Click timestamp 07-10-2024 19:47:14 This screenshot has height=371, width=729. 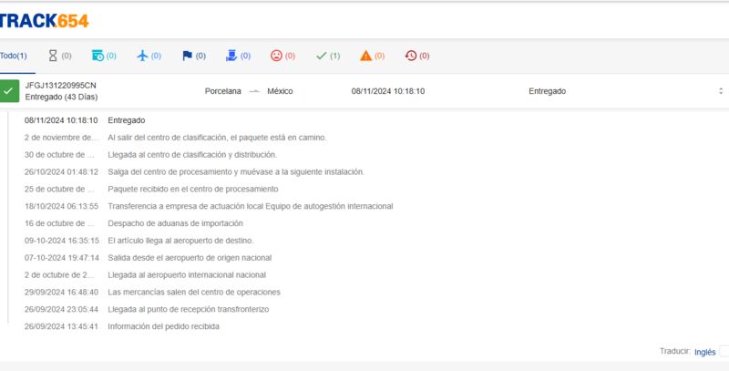click(62, 258)
